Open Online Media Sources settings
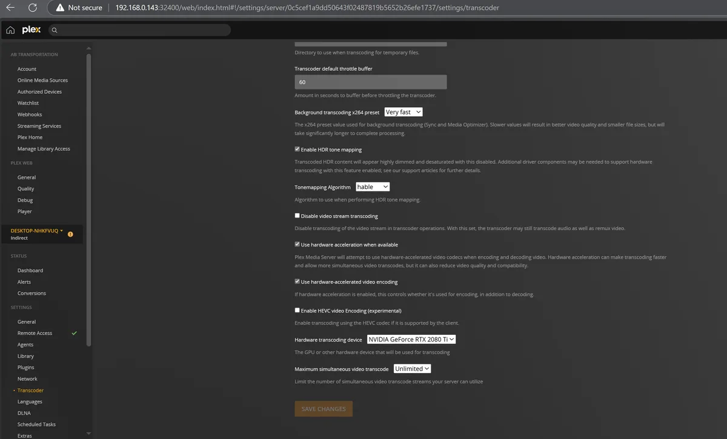Image resolution: width=727 pixels, height=439 pixels. tap(42, 80)
